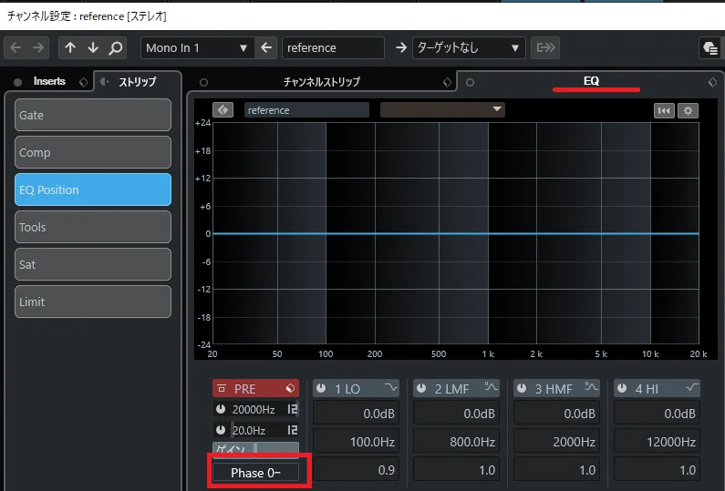Click the search channel magnifier icon
The height and width of the screenshot is (491, 725).
(116, 48)
